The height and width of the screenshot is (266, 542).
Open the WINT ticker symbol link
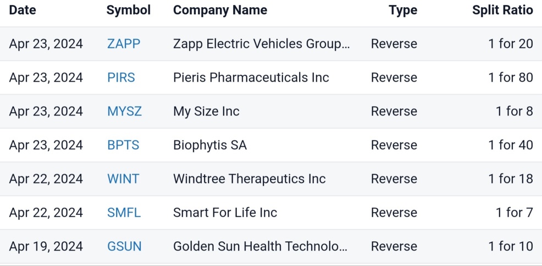tap(123, 179)
